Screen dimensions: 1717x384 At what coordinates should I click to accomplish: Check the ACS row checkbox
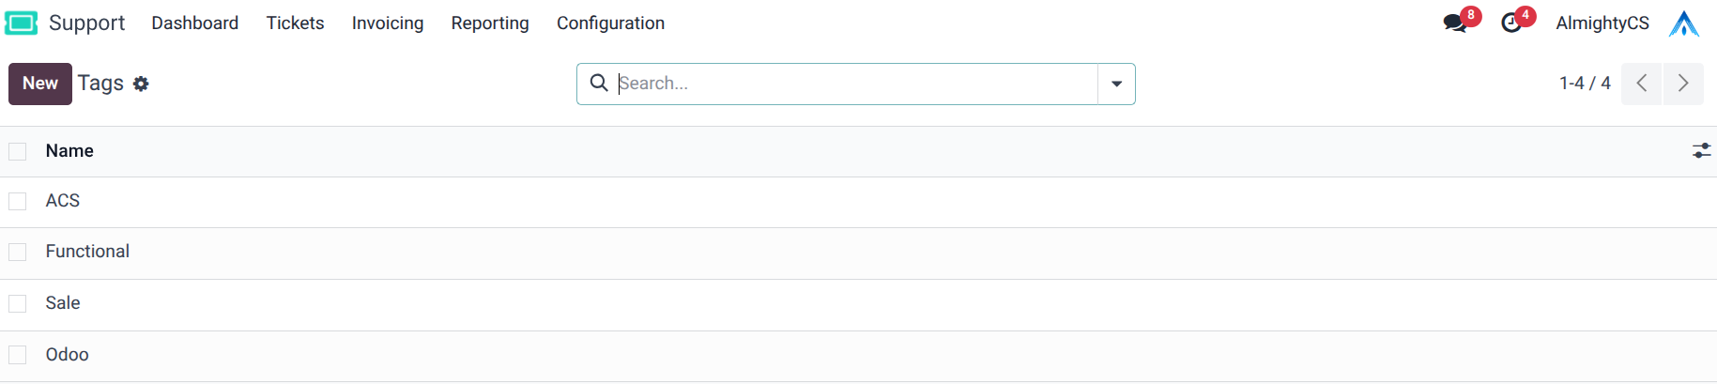(x=18, y=201)
